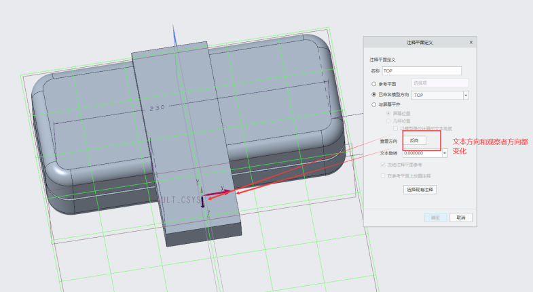
Task: Select the 参考平面 radio option
Action: [x=373, y=83]
